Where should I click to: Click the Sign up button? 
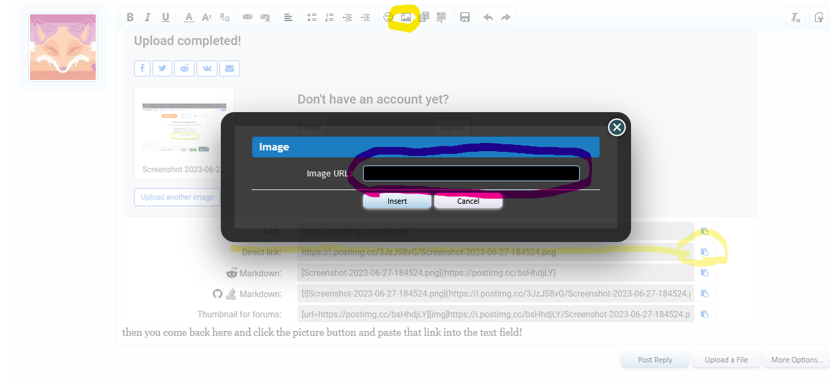tap(452, 128)
